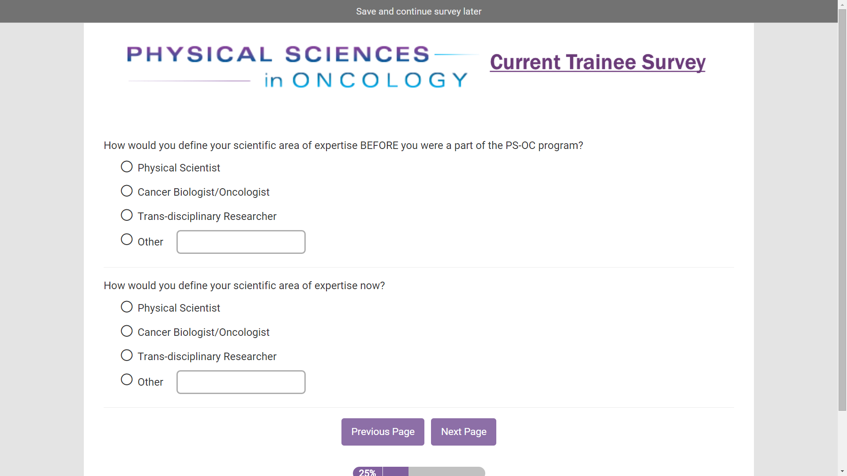Click the Current Trainee Survey heading
The image size is (847, 476).
coord(597,62)
